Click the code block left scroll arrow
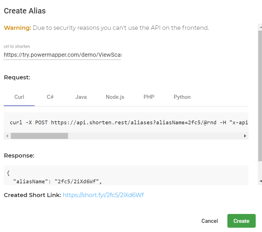This screenshot has height=232, width=262. (7, 136)
